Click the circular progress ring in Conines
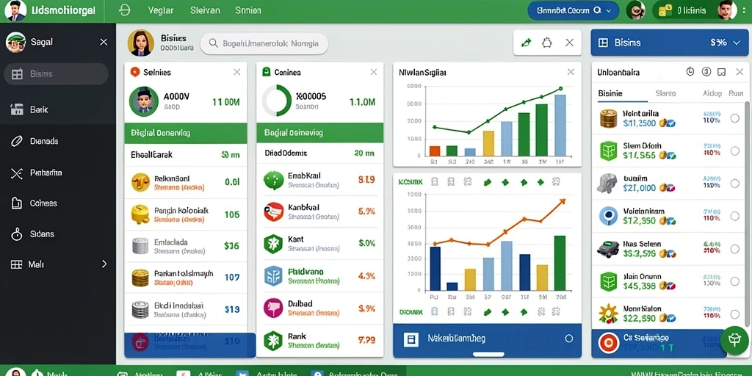The image size is (752, 376). 277,101
